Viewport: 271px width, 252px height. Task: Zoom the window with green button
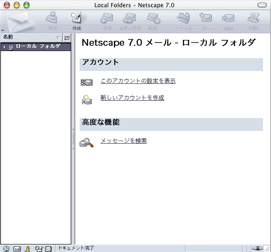coord(27,5)
